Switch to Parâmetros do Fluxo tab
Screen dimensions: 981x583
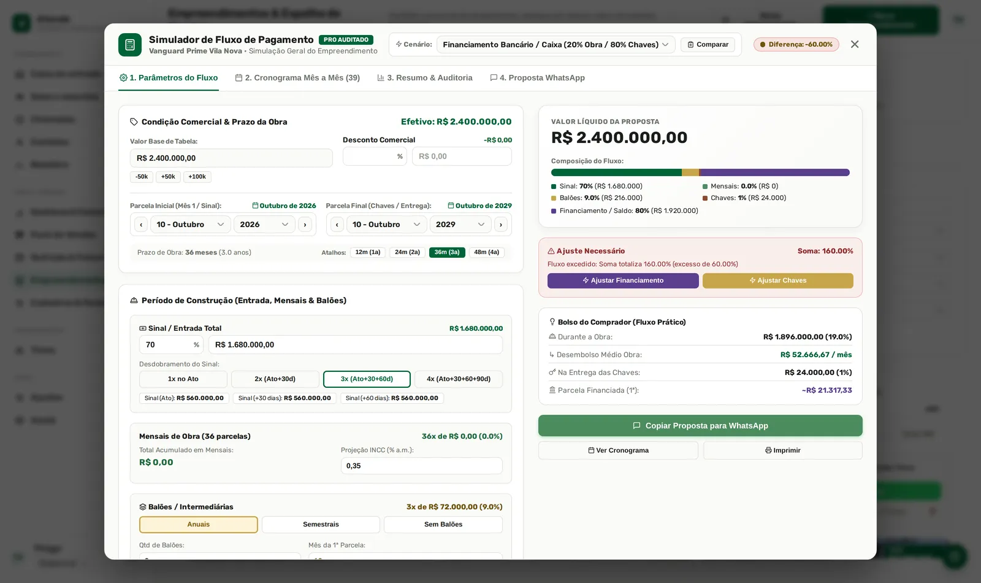pyautogui.click(x=169, y=78)
